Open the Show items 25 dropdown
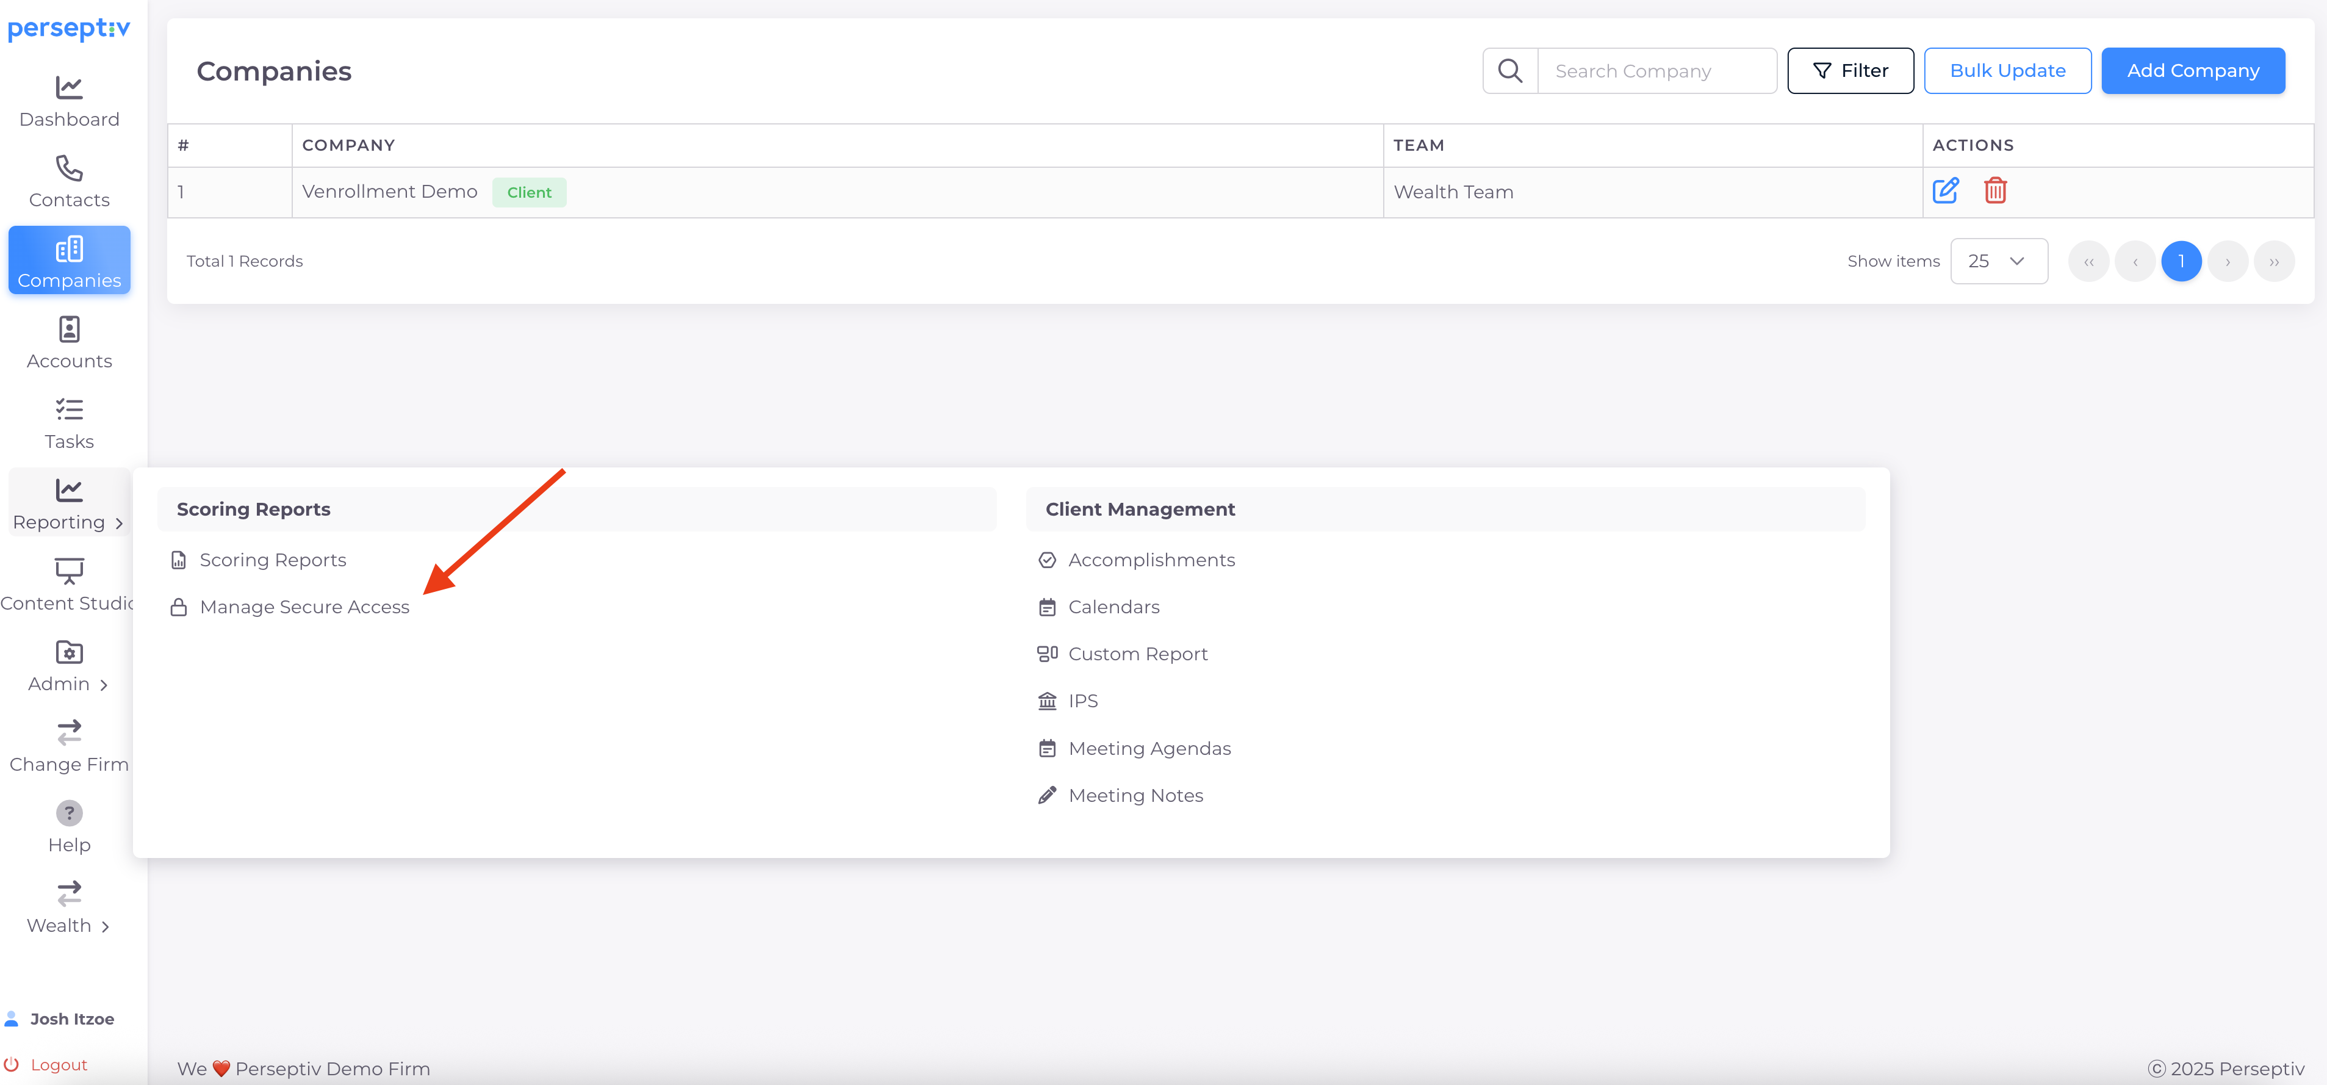The image size is (2327, 1085). pos(1998,261)
